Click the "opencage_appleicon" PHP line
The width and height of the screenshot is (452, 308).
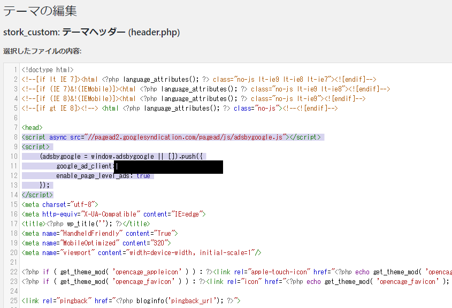coord(236,272)
